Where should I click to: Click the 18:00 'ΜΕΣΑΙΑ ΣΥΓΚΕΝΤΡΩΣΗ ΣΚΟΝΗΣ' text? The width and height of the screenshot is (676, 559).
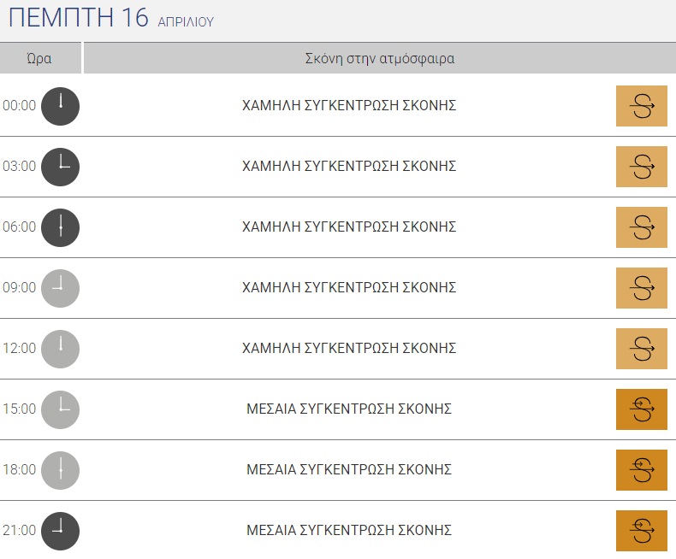(x=349, y=470)
